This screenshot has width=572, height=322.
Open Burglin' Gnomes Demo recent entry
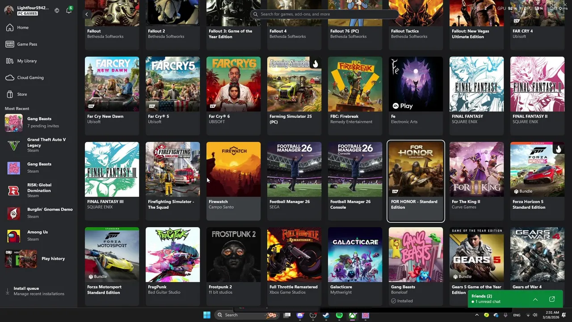pos(38,213)
